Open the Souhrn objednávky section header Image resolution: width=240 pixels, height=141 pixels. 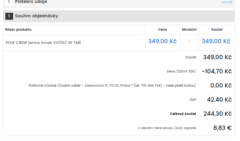[119, 16]
